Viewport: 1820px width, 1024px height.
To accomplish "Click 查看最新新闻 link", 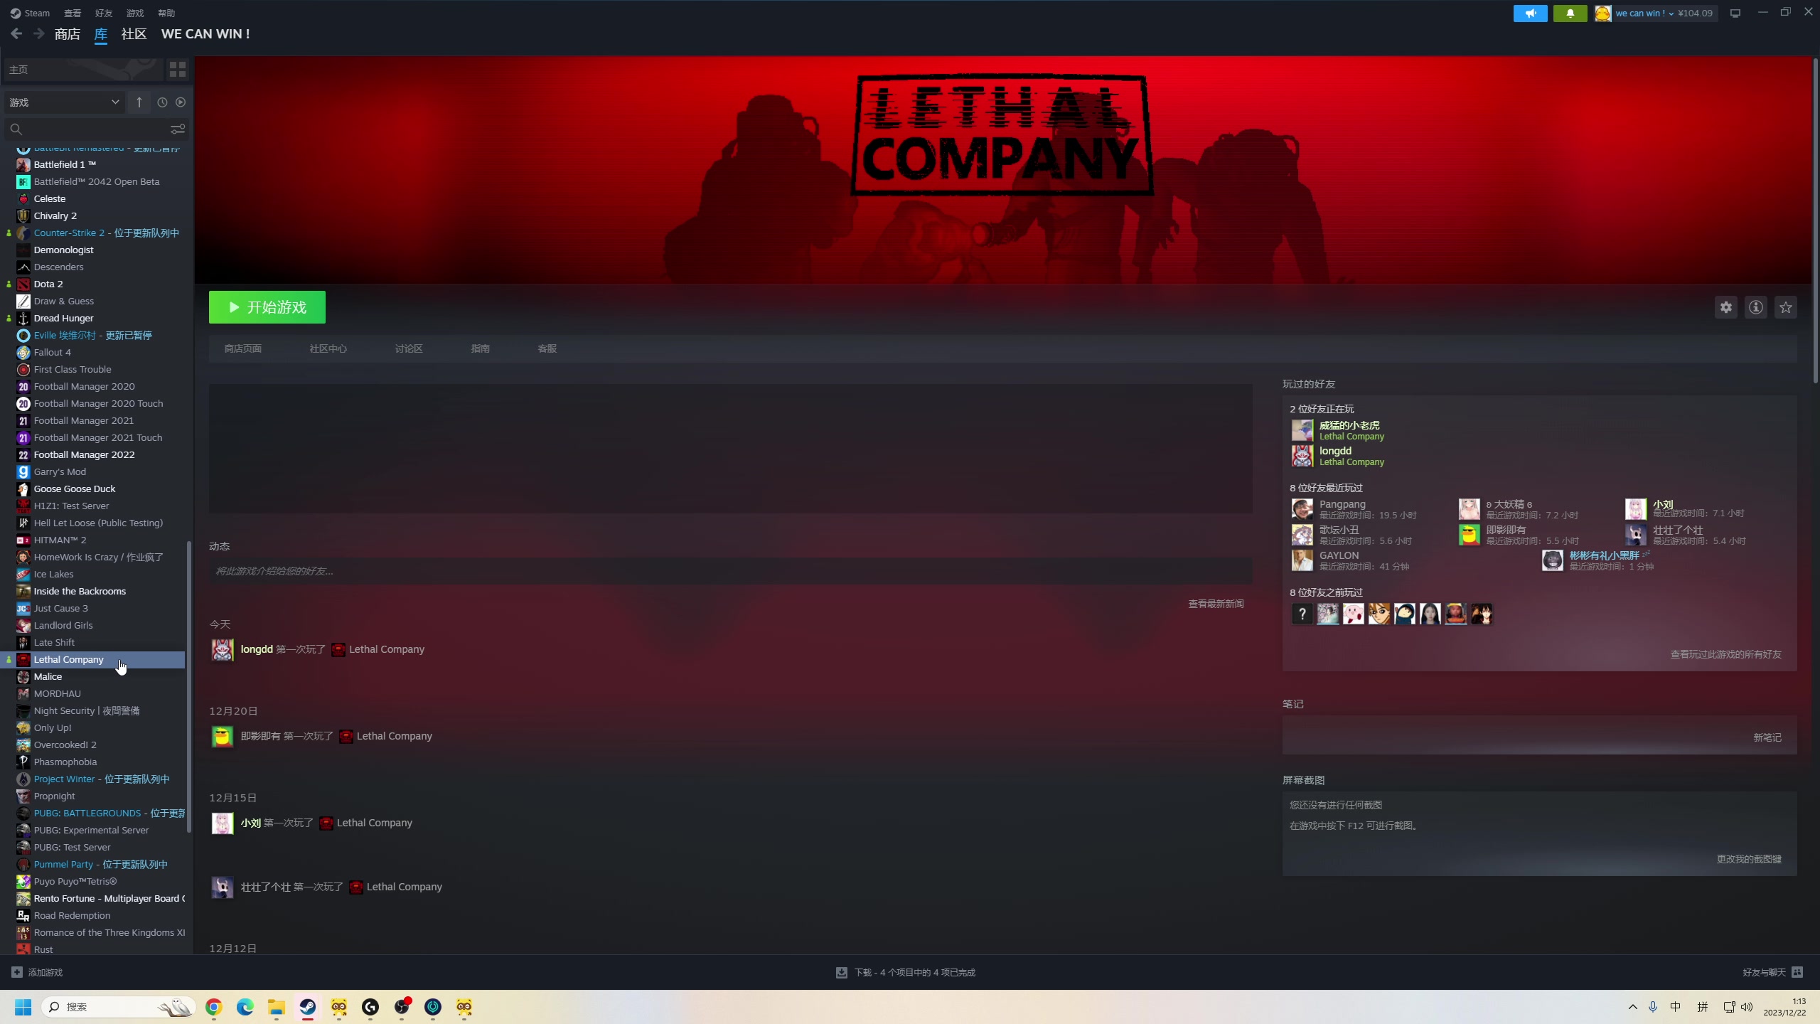I will 1216,604.
